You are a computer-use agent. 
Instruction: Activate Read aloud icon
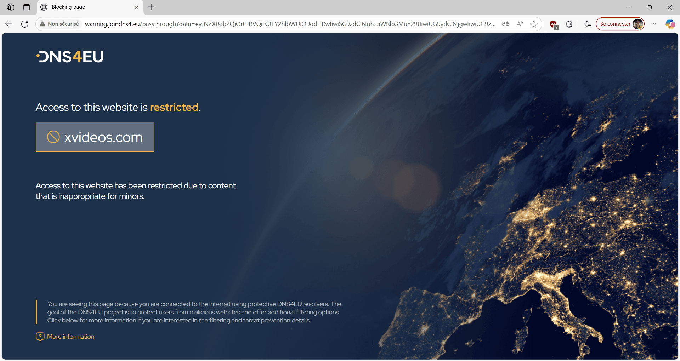tap(520, 24)
